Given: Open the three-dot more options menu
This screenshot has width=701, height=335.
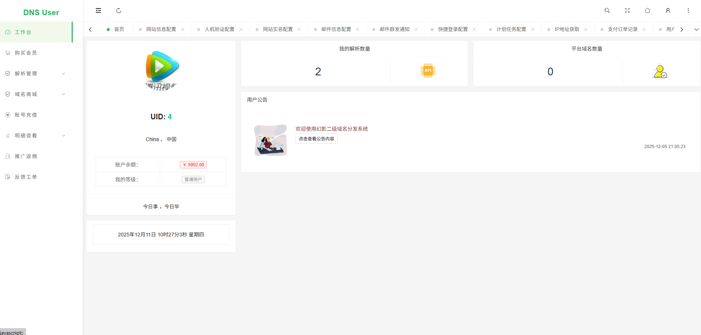Looking at the screenshot, I should pyautogui.click(x=688, y=11).
